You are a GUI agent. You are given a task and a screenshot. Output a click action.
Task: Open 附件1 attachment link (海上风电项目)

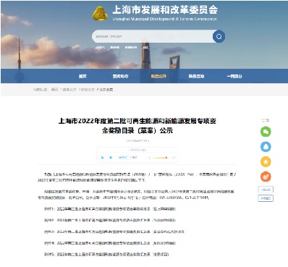click(110, 209)
